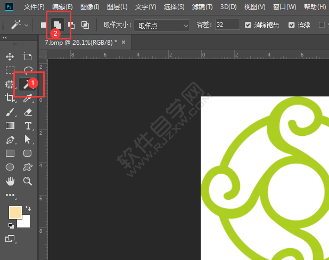The height and width of the screenshot is (260, 329).
Task: Select the Hand tool
Action: (x=10, y=181)
